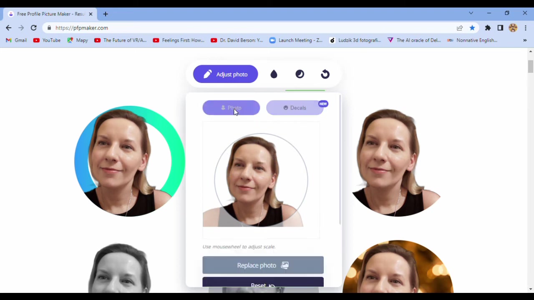
Task: Click the Adjust photo button
Action: pyautogui.click(x=225, y=74)
